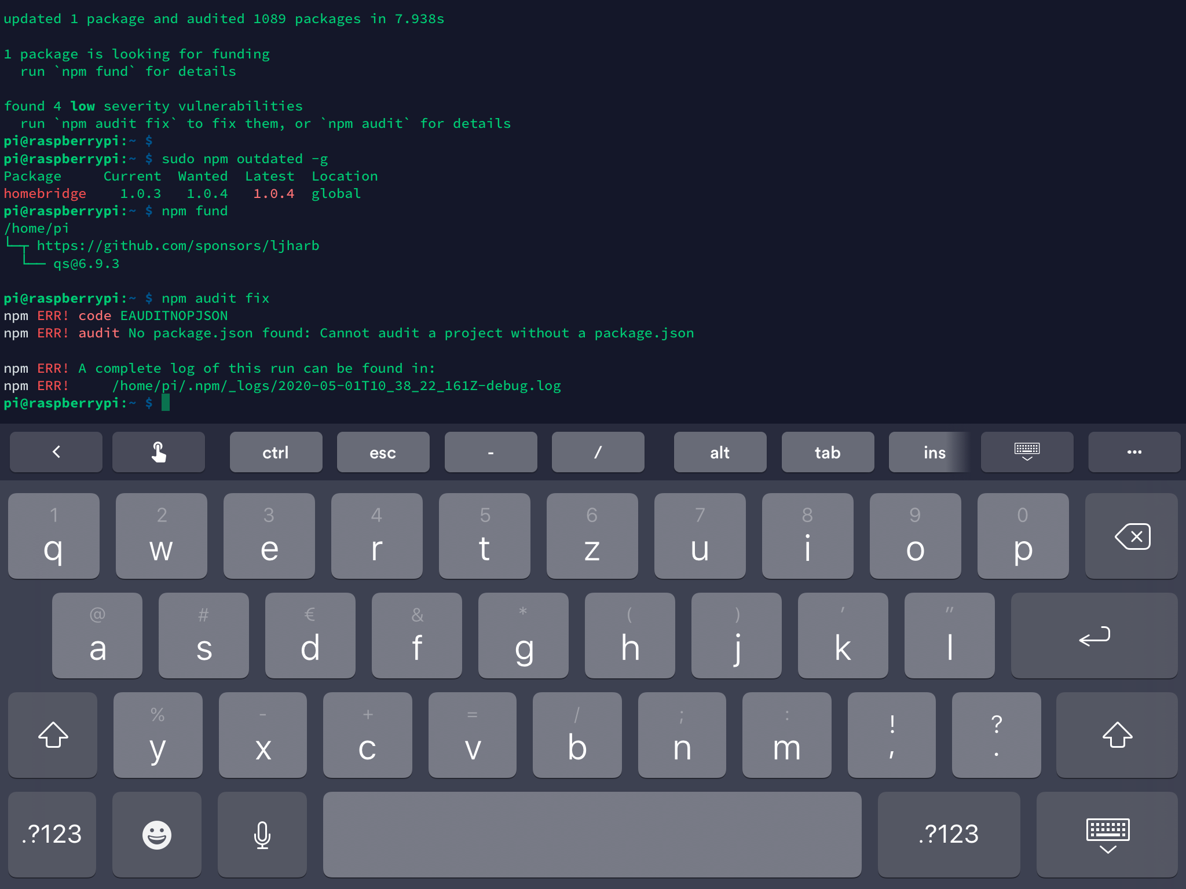The height and width of the screenshot is (889, 1186).
Task: Hide keyboard using bottom-right keyboard icon
Action: point(1107,834)
